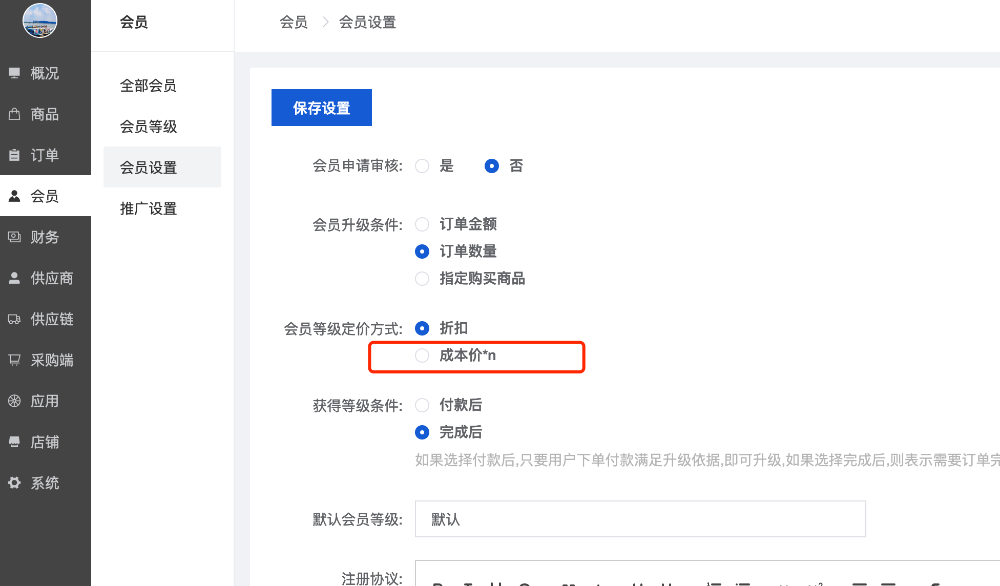
Task: Choose 指定购买商品 radio option
Action: tap(422, 279)
